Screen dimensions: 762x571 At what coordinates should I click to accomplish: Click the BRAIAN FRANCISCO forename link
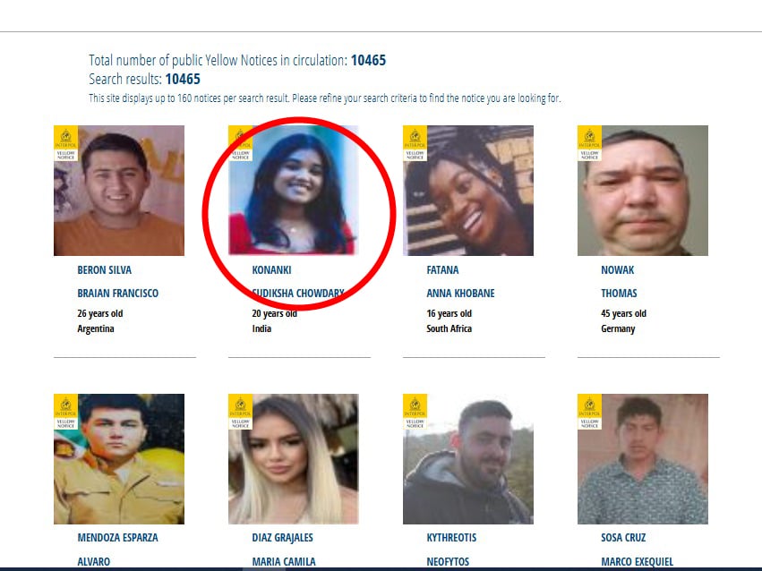click(117, 294)
